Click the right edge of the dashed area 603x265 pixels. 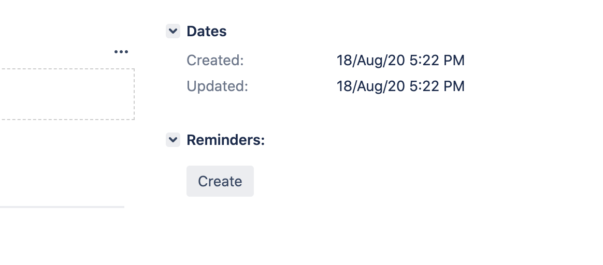[x=134, y=94]
